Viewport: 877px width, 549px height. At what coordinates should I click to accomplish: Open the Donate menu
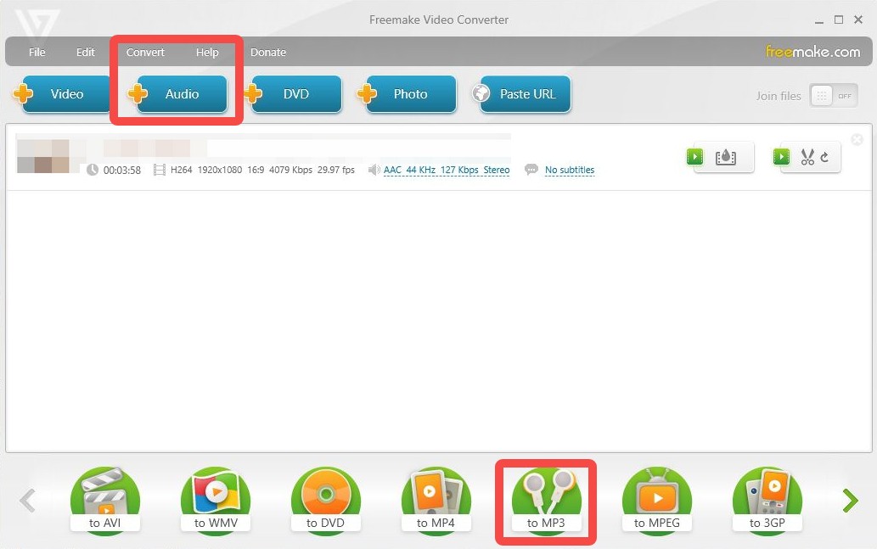(268, 52)
